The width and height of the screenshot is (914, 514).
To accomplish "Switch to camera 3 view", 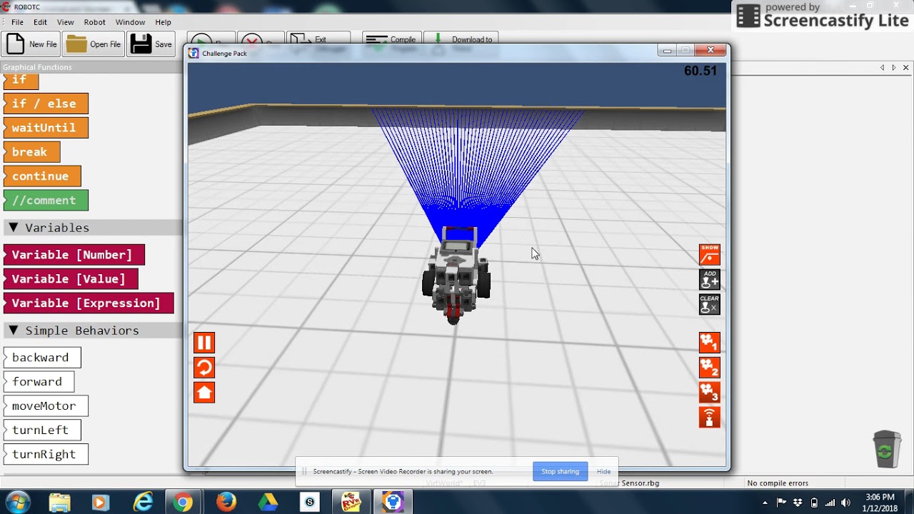I will click(x=709, y=392).
